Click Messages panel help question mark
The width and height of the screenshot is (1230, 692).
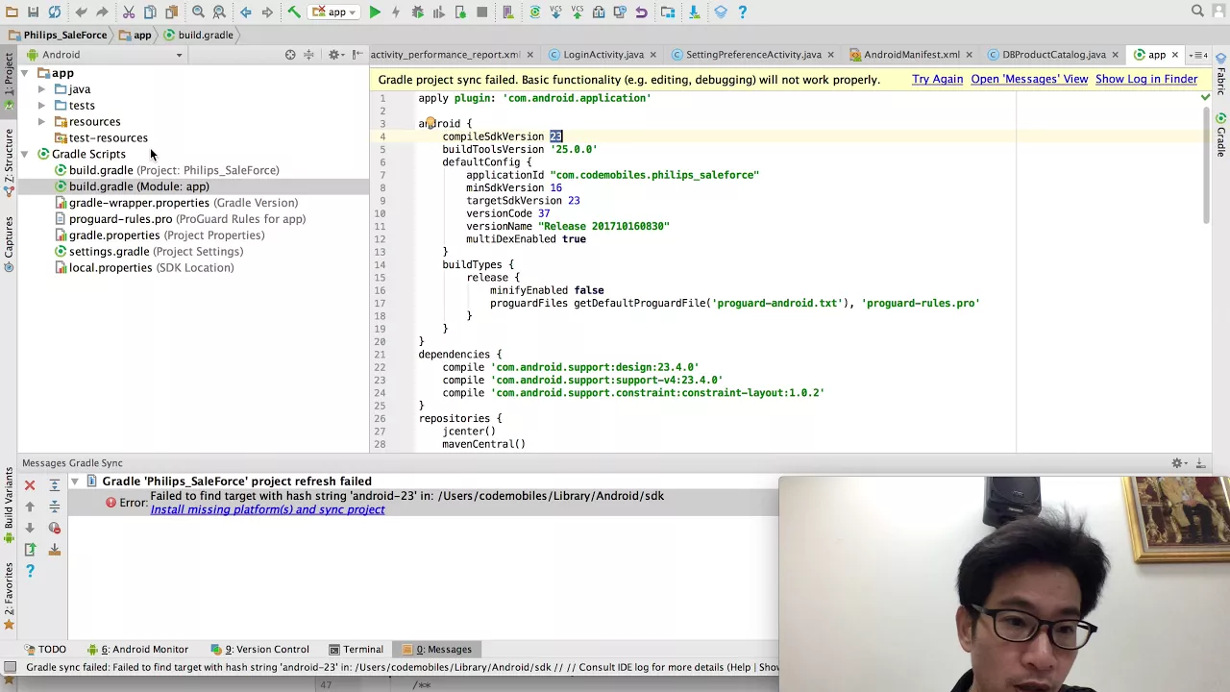(30, 571)
